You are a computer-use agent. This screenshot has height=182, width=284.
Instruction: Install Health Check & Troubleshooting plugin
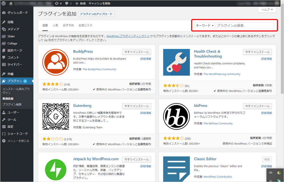point(257,52)
